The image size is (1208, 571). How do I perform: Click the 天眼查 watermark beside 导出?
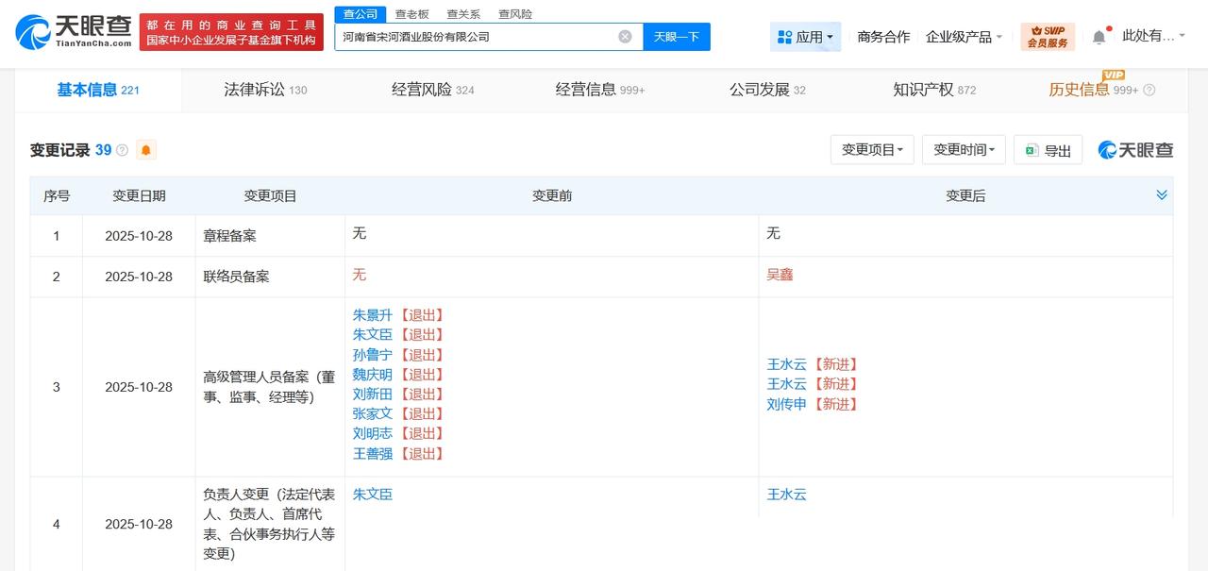coord(1134,149)
